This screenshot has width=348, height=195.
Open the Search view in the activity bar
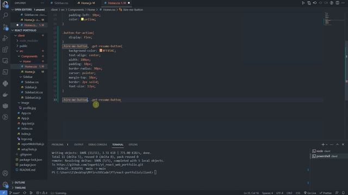click(5, 15)
